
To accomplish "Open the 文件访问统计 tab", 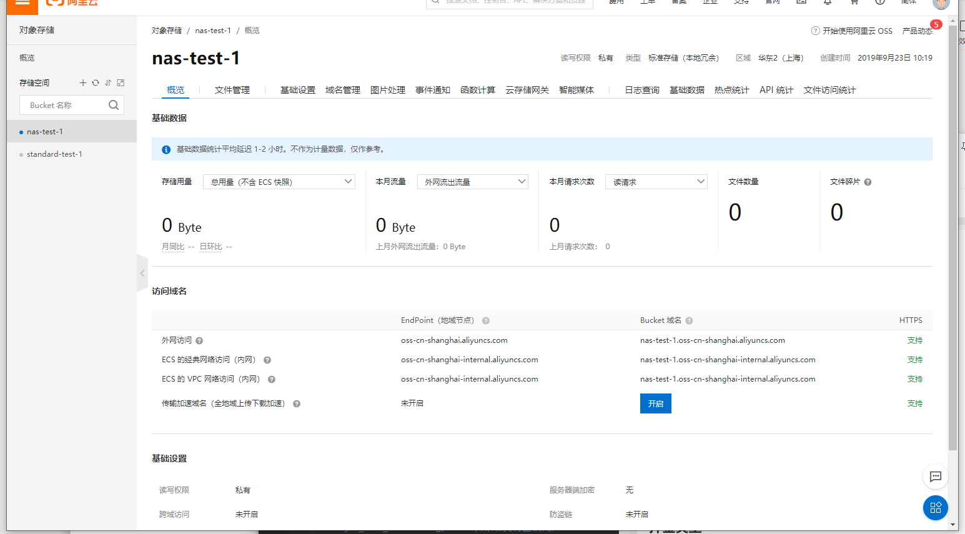I will pos(829,90).
